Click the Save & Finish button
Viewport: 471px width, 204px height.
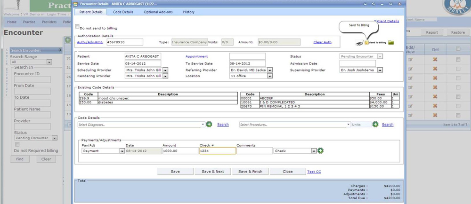pos(250,172)
